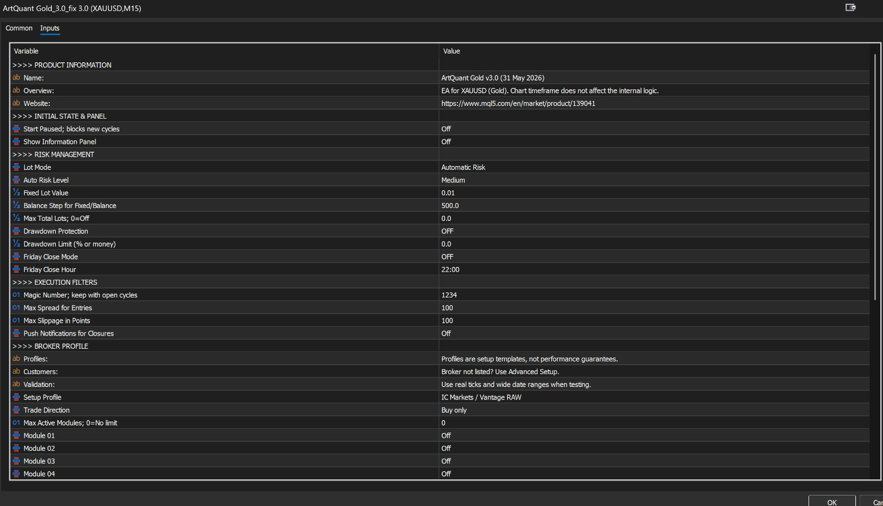Click the decimal icon beside Max Total Lots

pyautogui.click(x=16, y=218)
